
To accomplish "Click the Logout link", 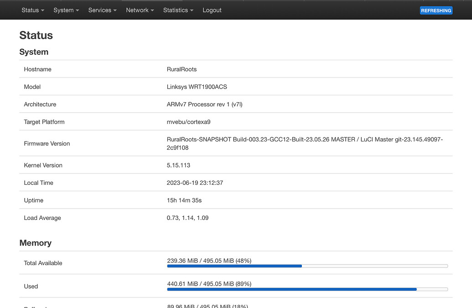I will 212,10.
